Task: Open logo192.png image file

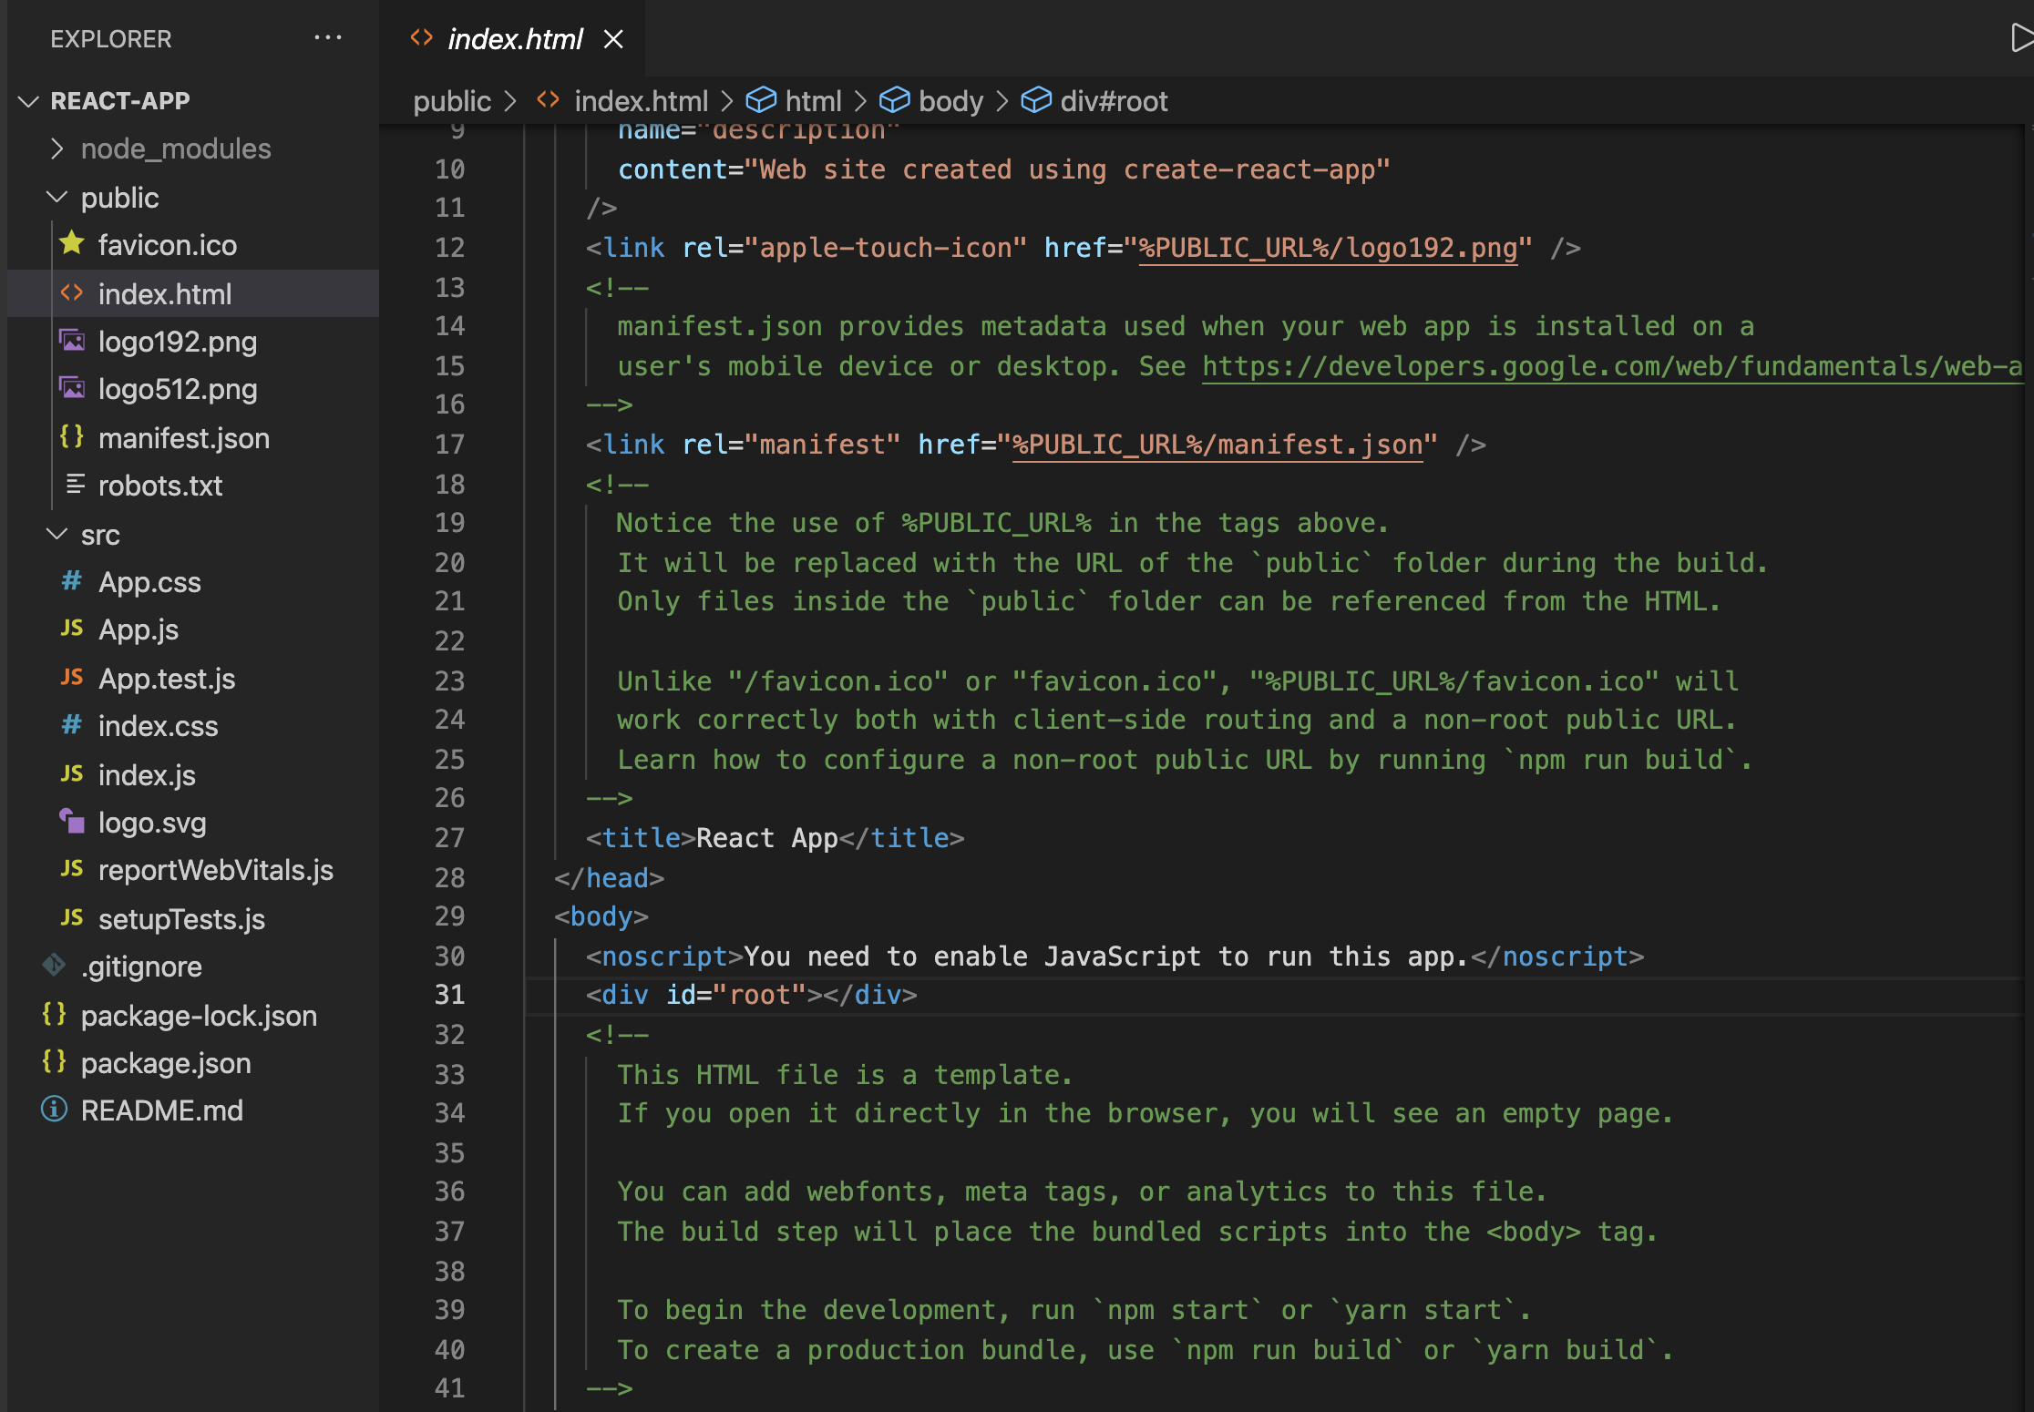Action: coord(177,342)
